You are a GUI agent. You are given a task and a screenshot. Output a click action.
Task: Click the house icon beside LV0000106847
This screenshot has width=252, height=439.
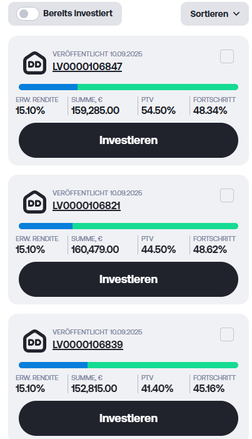(x=34, y=63)
